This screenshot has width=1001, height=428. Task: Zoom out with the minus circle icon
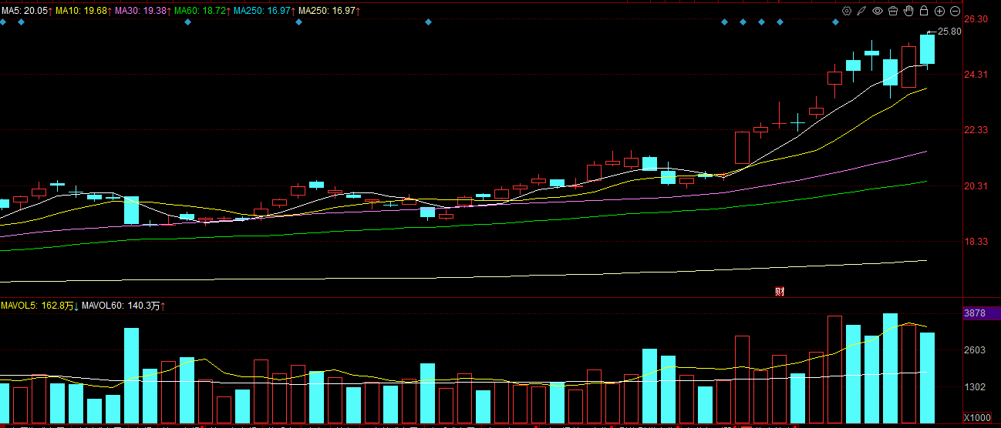[x=955, y=11]
